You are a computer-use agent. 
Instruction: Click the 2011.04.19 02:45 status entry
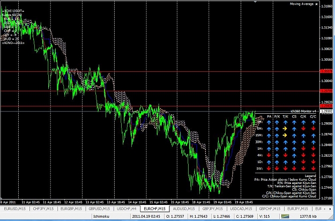pos(146,216)
